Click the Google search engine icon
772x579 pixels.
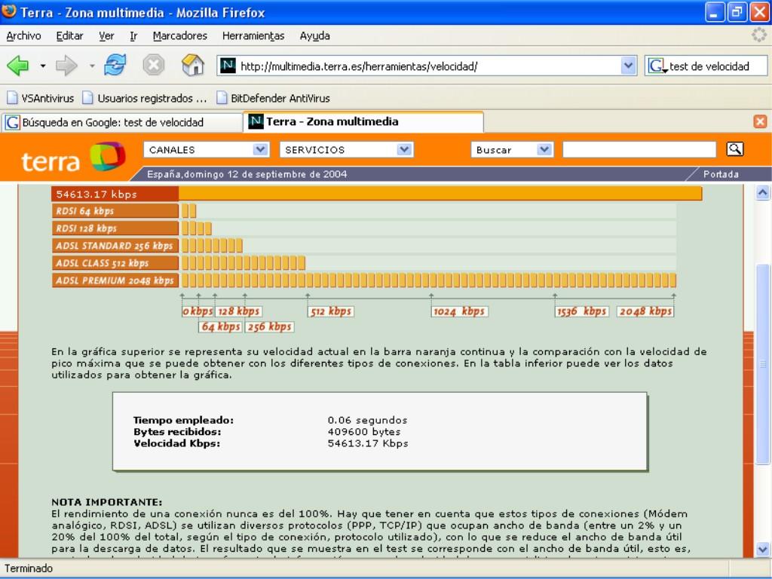(657, 66)
